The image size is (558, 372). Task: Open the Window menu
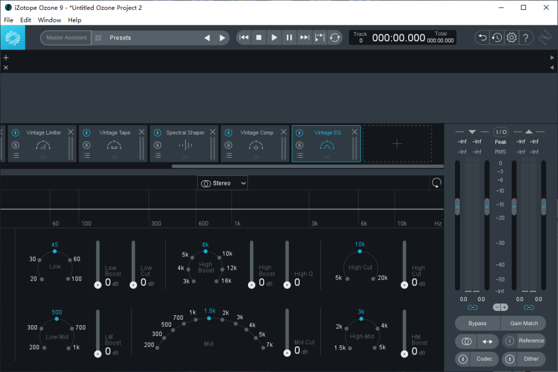[50, 20]
